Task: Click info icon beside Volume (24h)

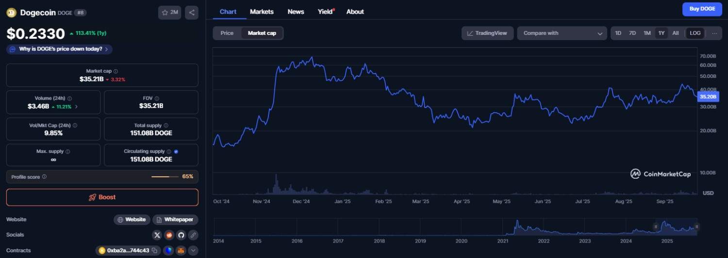Action: click(x=69, y=98)
